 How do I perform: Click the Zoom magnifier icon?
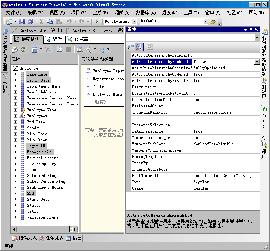89,49
